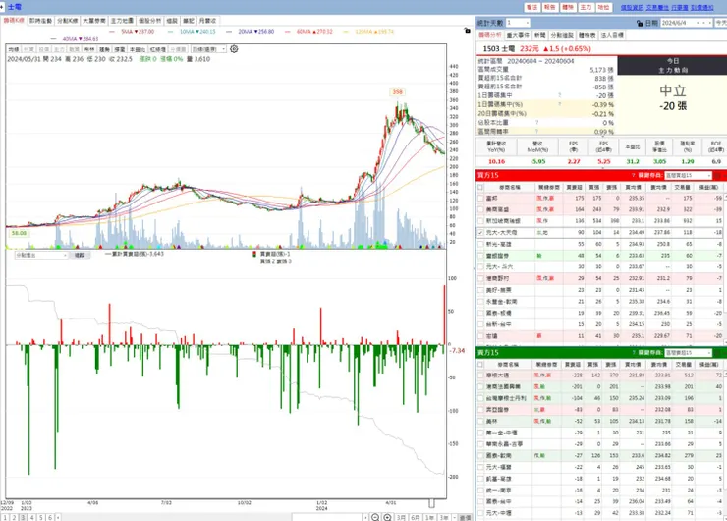Screen dimensions: 727x521
Task: Open the 個股資訊 link
Action: (632, 8)
